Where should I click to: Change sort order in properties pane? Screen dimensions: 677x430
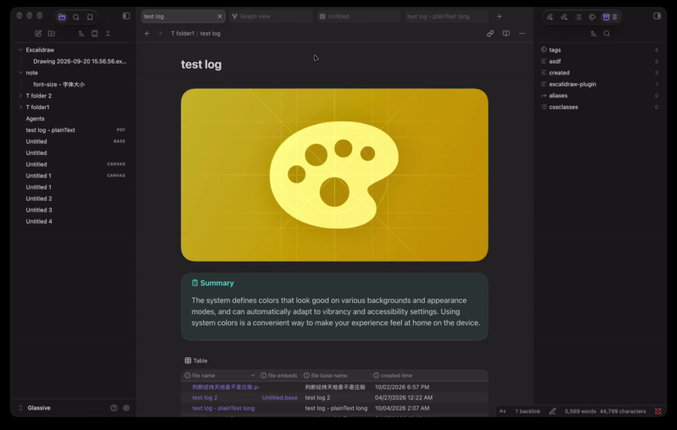coord(594,33)
